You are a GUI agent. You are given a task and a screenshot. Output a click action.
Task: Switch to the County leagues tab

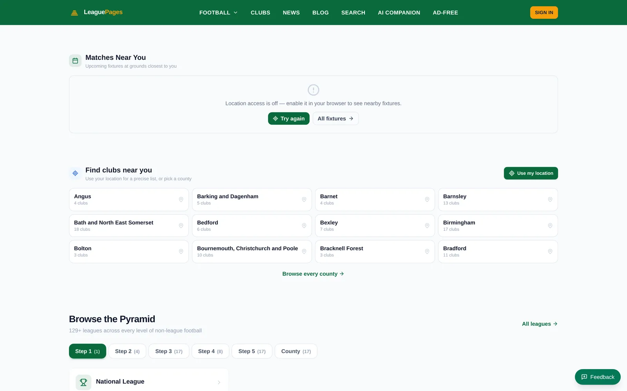(296, 351)
